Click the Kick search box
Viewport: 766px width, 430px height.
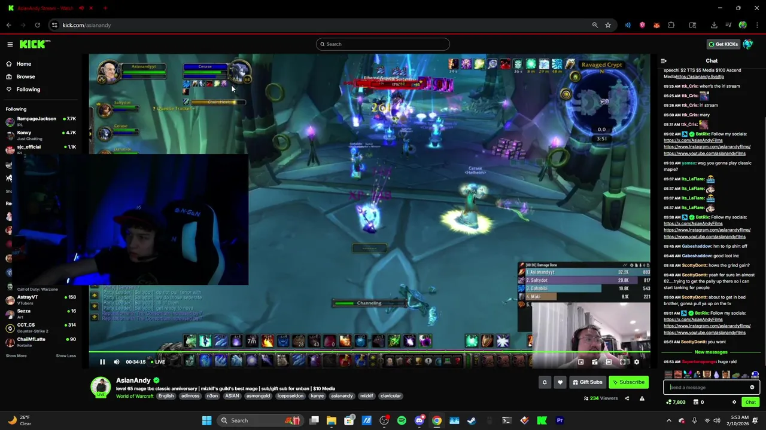coord(383,44)
